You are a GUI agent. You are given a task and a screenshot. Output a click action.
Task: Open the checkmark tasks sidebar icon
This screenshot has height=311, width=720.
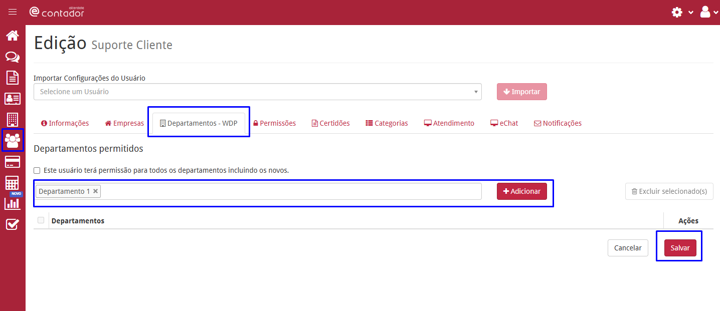[13, 224]
